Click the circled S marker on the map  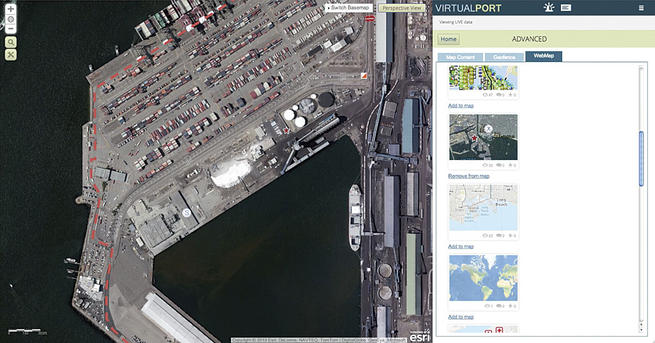click(x=187, y=212)
